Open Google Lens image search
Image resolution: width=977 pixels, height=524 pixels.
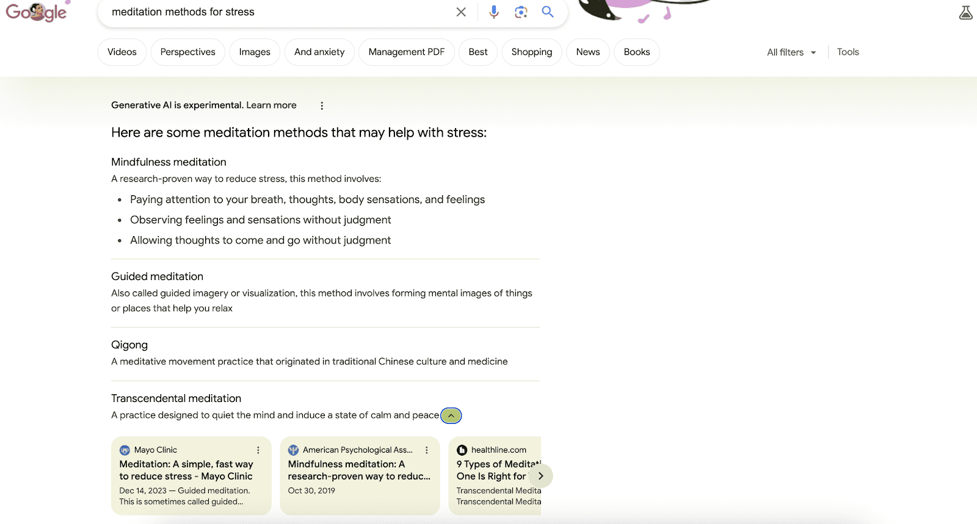[x=521, y=12]
